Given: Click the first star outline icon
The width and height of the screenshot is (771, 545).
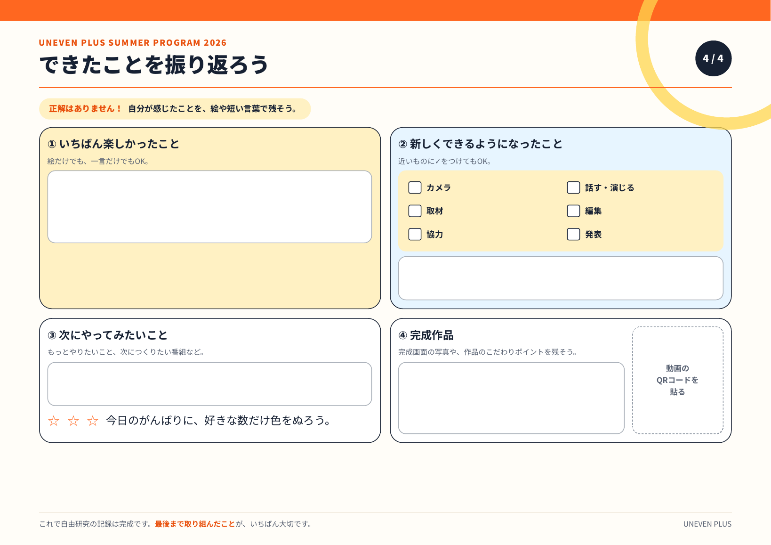Looking at the screenshot, I should point(54,421).
